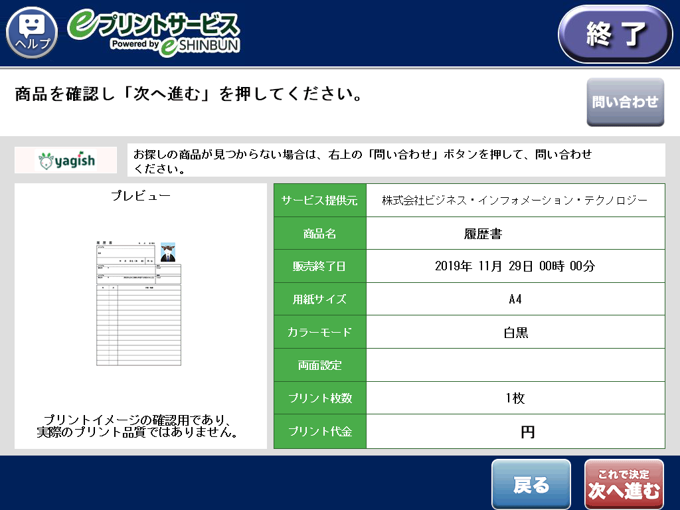Click the 商品を確認し「次へ進む」 instruction text

tap(189, 94)
